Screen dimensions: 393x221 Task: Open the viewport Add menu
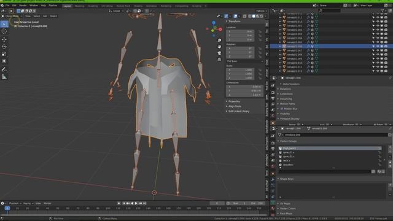[45, 16]
